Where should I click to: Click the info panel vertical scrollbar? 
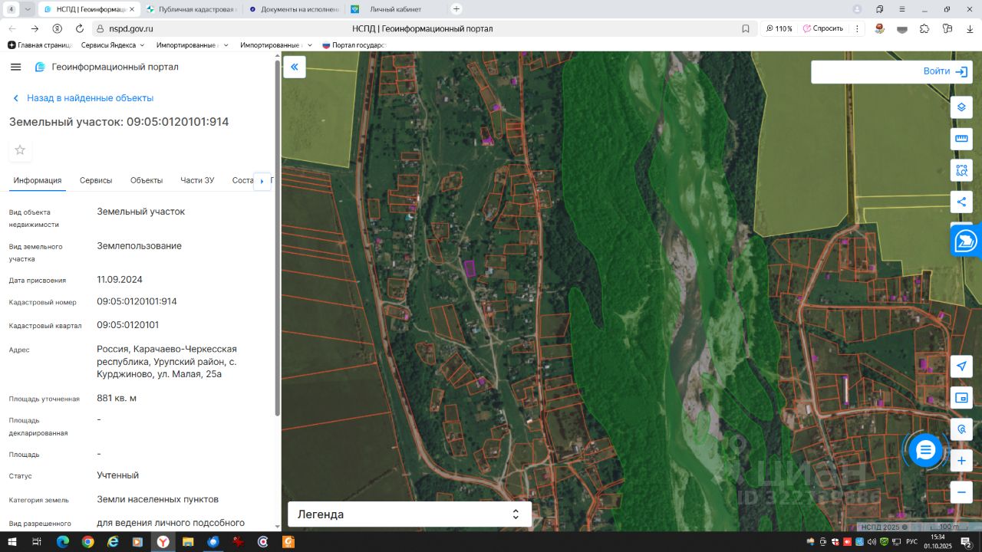click(x=277, y=238)
